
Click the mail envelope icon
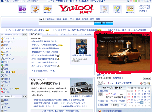[100, 83]
